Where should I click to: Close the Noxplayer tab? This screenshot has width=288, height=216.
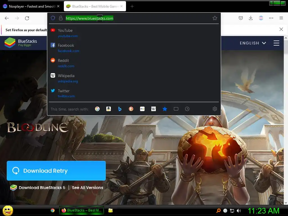click(x=58, y=6)
